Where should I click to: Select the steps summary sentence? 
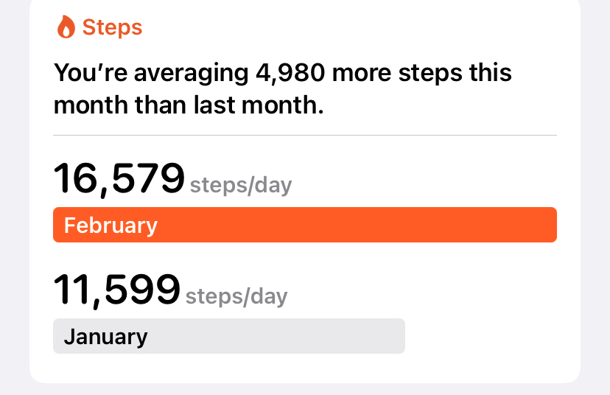tap(282, 89)
